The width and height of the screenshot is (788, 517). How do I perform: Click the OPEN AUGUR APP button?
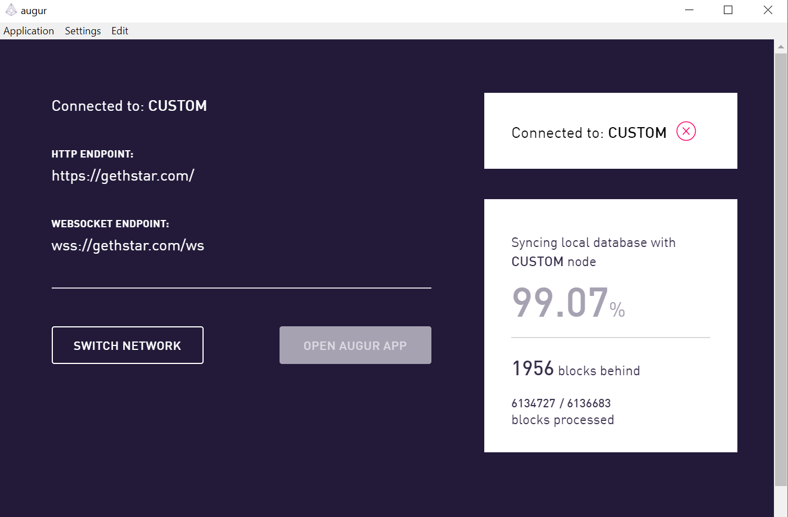pos(355,345)
